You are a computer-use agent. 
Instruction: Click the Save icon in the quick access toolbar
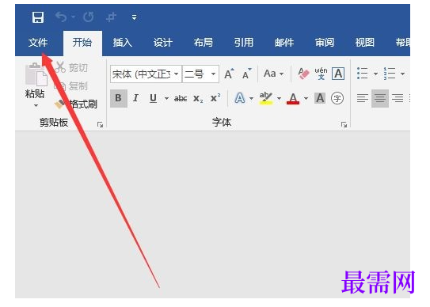point(38,17)
